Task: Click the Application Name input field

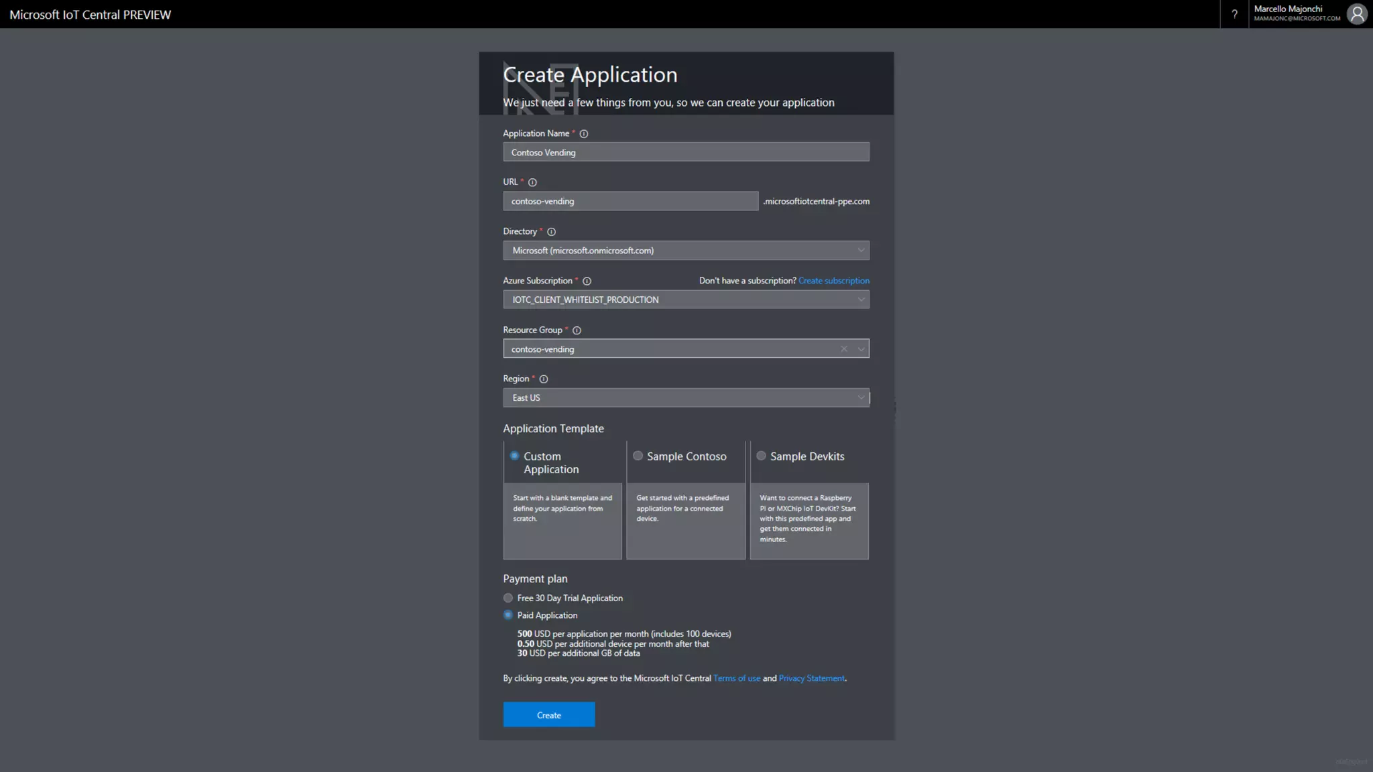Action: pos(686,152)
